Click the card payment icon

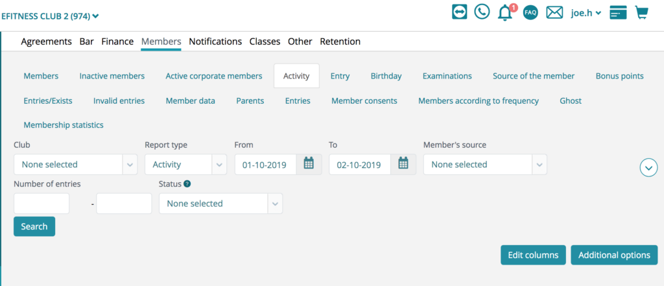(618, 13)
